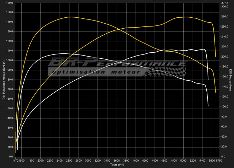234x168 pixels.
Task: Click the white power curve peak near 5400 rpm
Action: [204, 49]
